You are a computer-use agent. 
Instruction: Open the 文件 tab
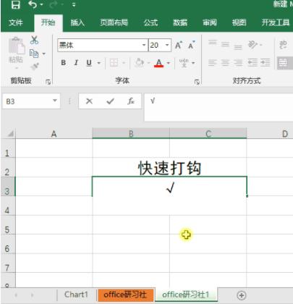16,22
